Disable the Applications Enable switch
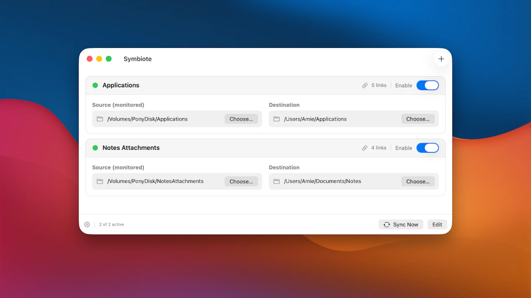Viewport: 531px width, 298px height. (428, 85)
